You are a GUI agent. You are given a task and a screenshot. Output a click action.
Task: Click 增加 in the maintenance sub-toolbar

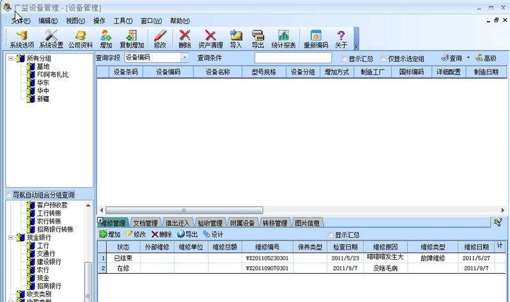click(110, 234)
